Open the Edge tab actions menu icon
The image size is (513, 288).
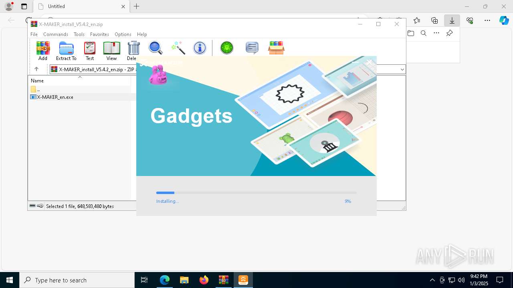tap(24, 6)
